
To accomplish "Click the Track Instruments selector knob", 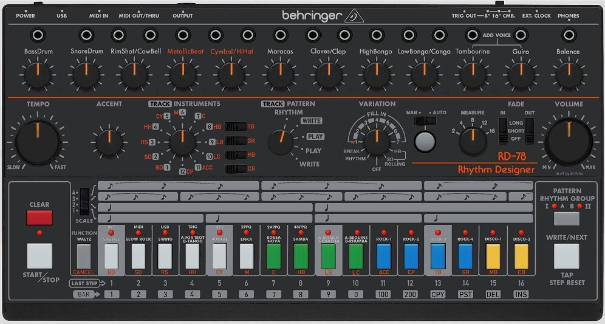I will 182,142.
